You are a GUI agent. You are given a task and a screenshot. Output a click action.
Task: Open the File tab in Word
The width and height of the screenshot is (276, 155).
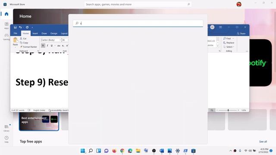point(16,33)
